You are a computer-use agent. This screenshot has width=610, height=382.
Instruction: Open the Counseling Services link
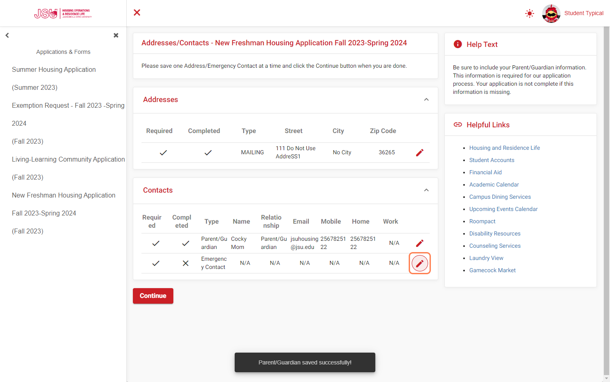pos(495,246)
